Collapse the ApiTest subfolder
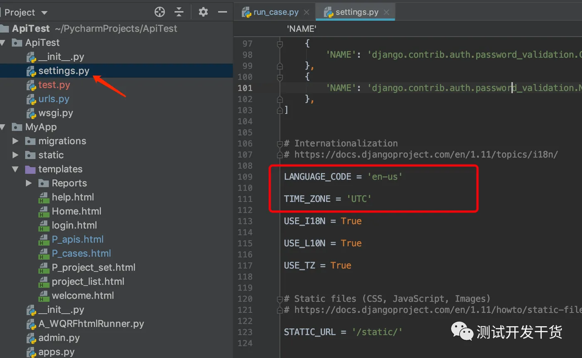The height and width of the screenshot is (358, 582). click(x=3, y=43)
